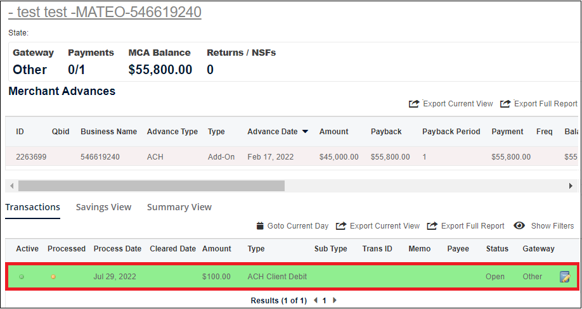Click the advance ID 2263699 cell

tap(31, 157)
